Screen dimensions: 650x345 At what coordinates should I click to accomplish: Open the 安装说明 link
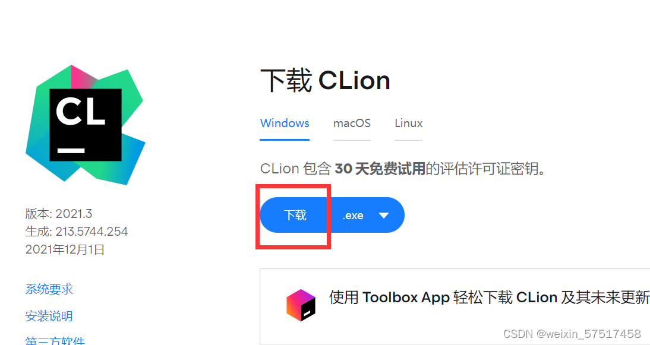(x=49, y=316)
